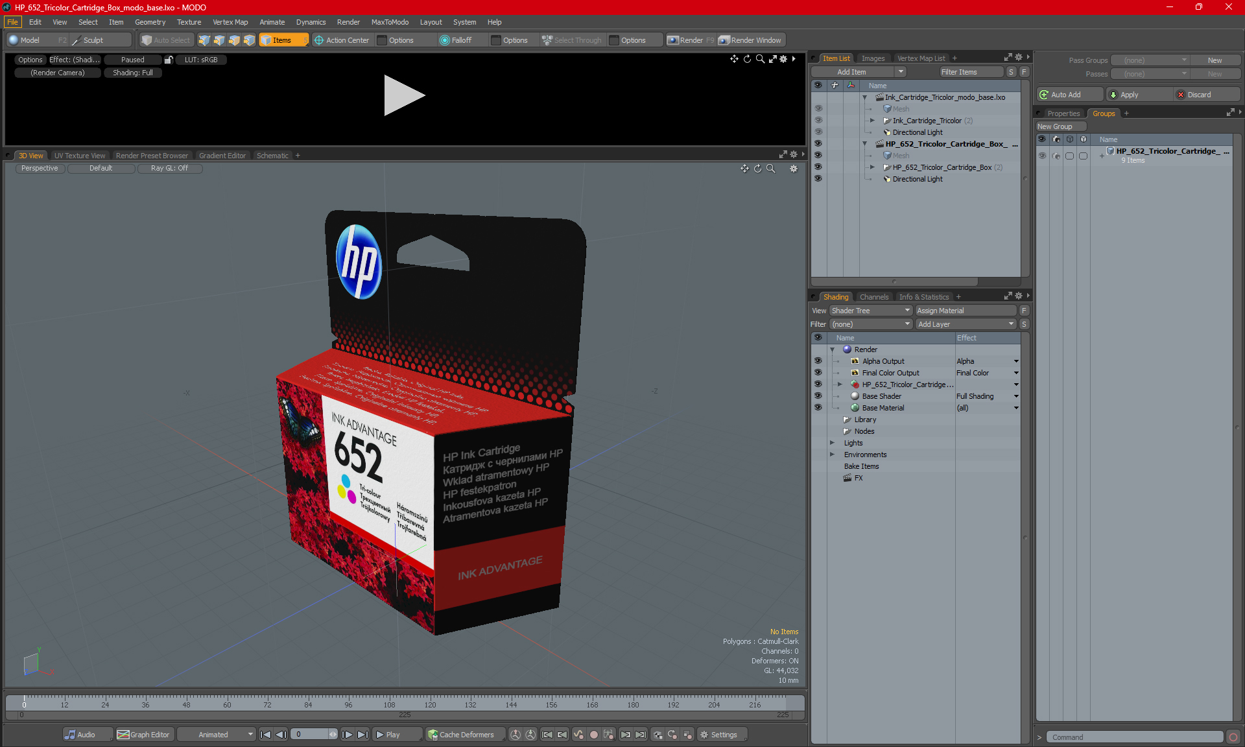Image resolution: width=1245 pixels, height=747 pixels.
Task: Step back one frame
Action: point(281,735)
